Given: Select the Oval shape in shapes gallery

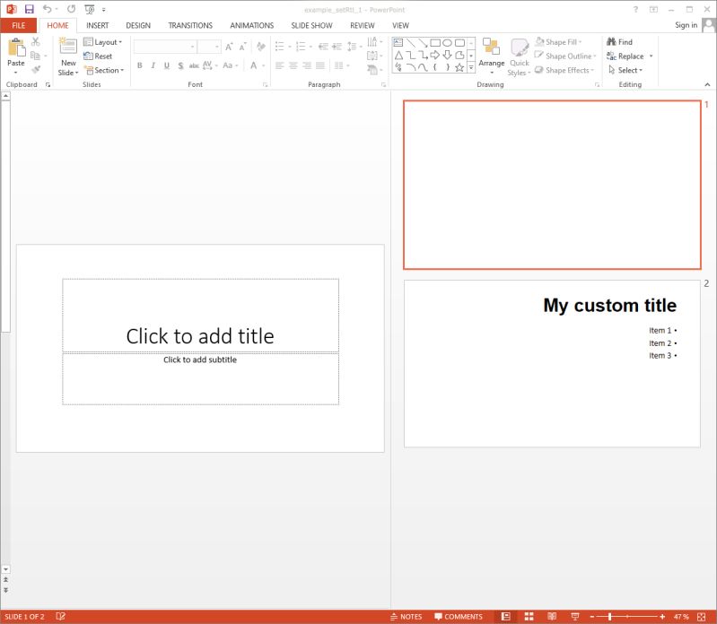Looking at the screenshot, I should tap(447, 43).
